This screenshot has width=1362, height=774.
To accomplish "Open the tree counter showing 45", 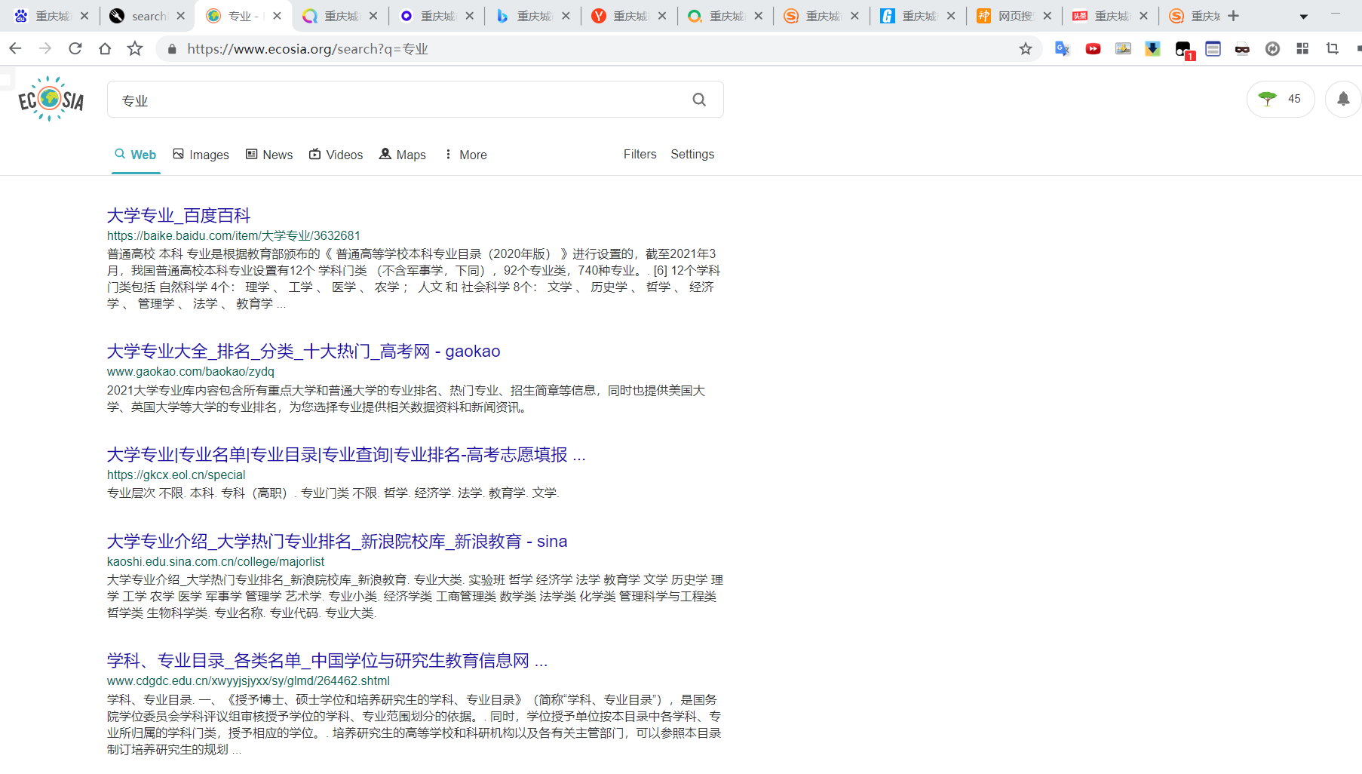I will pyautogui.click(x=1280, y=99).
